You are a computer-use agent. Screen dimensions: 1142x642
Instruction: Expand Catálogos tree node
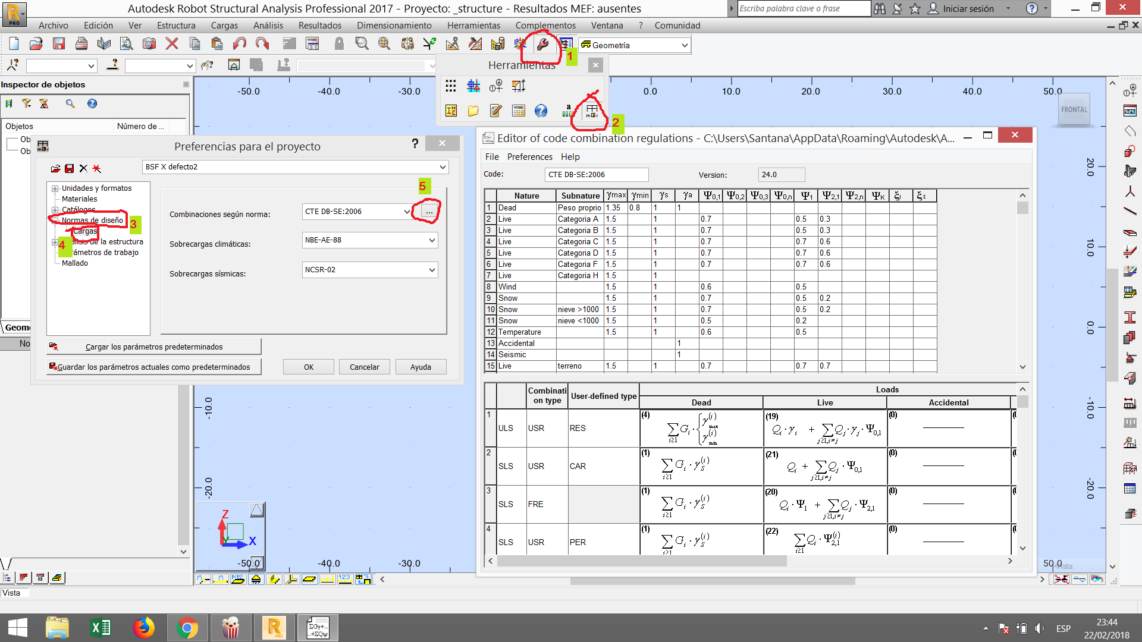click(55, 210)
